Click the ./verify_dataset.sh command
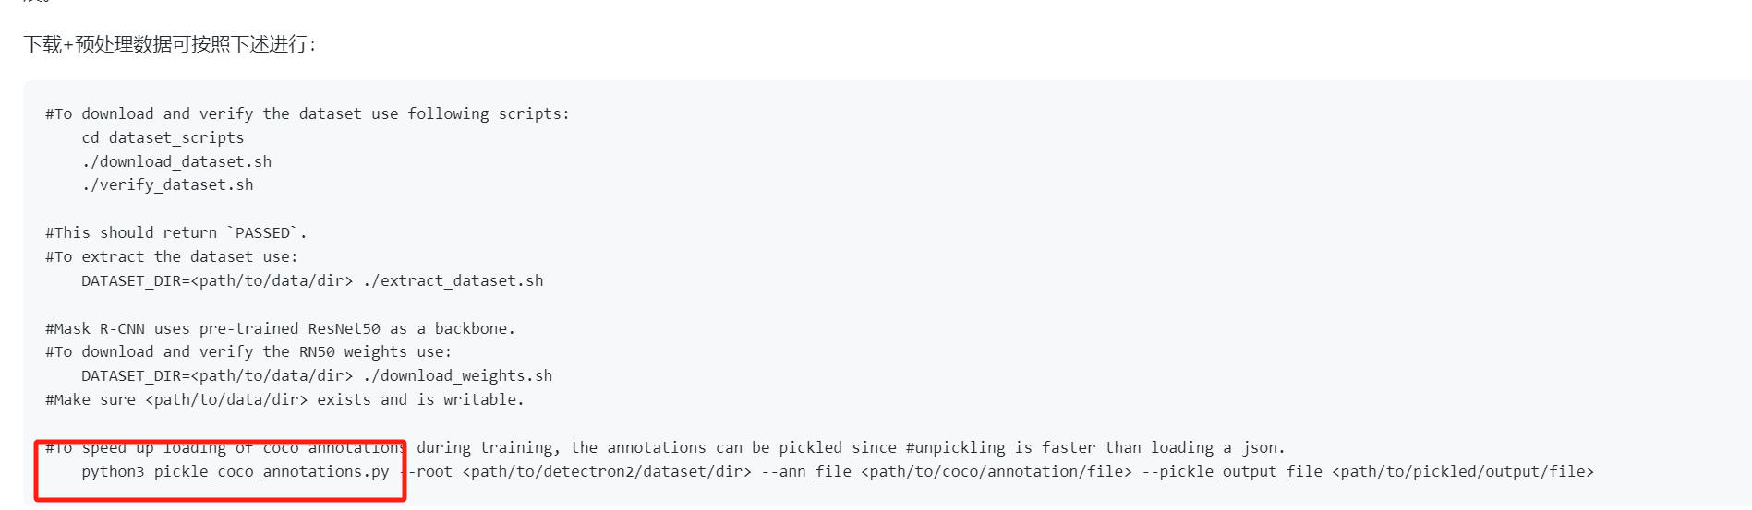 coord(167,184)
